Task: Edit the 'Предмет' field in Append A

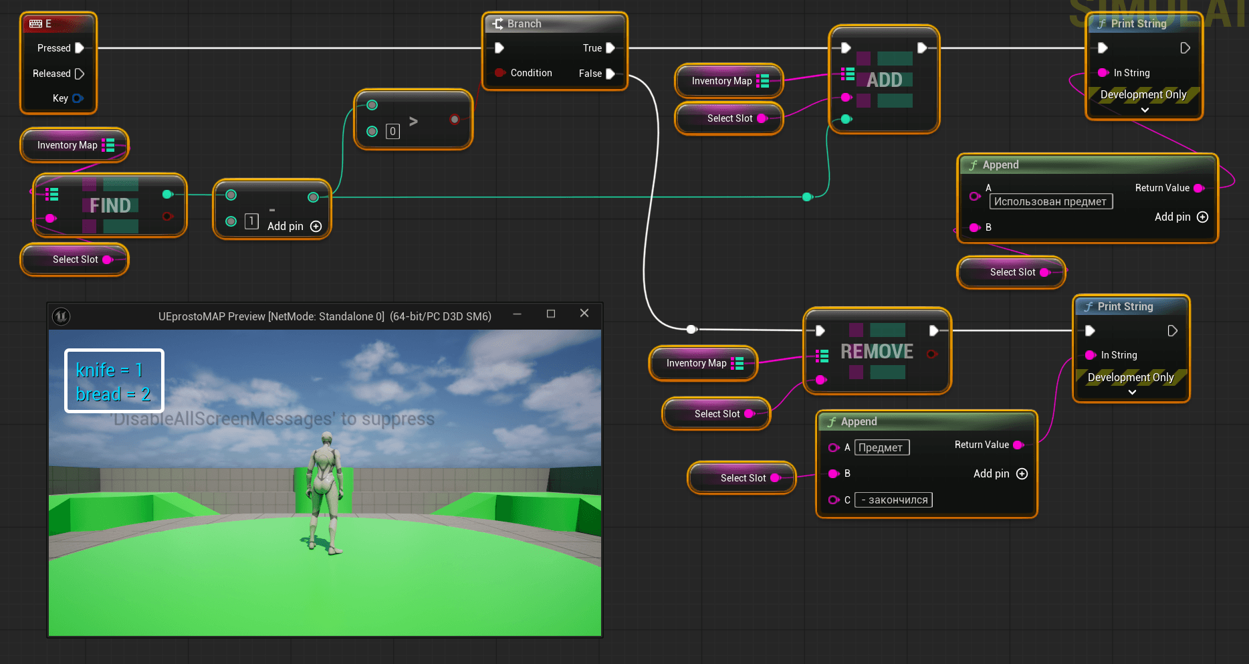Action: coord(881,448)
